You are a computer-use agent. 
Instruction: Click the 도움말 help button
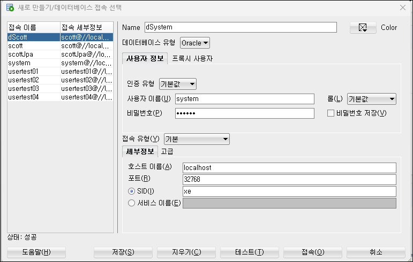[x=36, y=252]
